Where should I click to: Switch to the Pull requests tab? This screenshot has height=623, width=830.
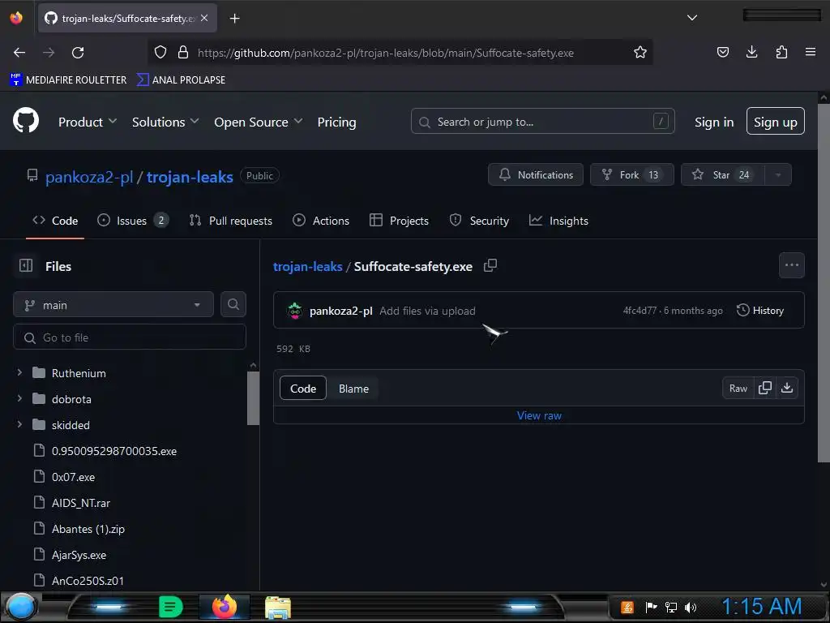point(231,221)
